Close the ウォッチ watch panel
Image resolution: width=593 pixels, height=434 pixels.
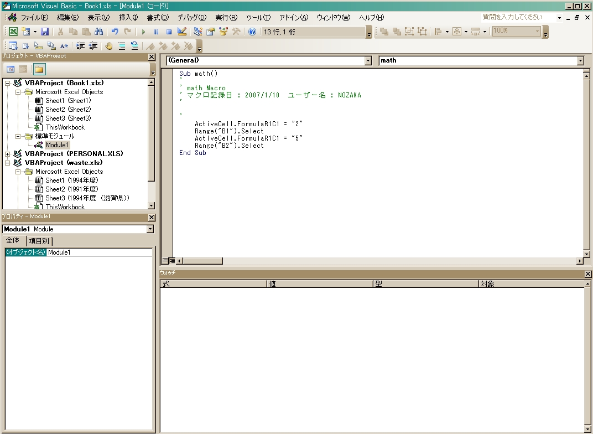tap(587, 274)
